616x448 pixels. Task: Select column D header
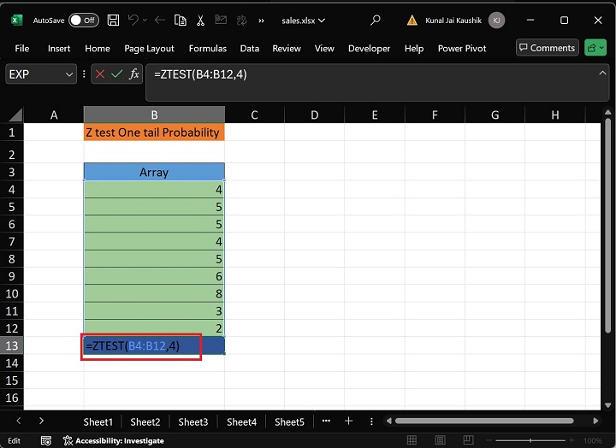(314, 115)
